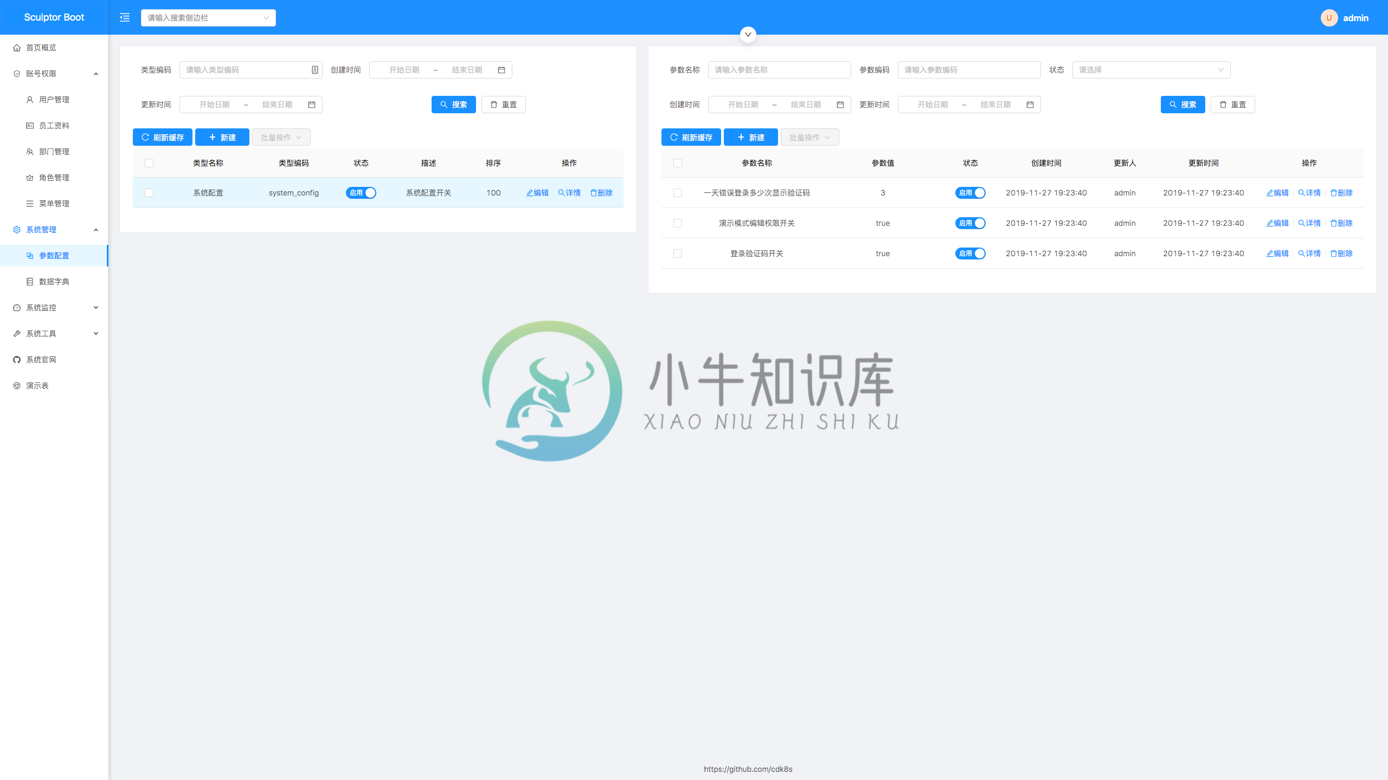Toggle 系统配置 type enabled switch
The width and height of the screenshot is (1388, 780).
point(362,192)
